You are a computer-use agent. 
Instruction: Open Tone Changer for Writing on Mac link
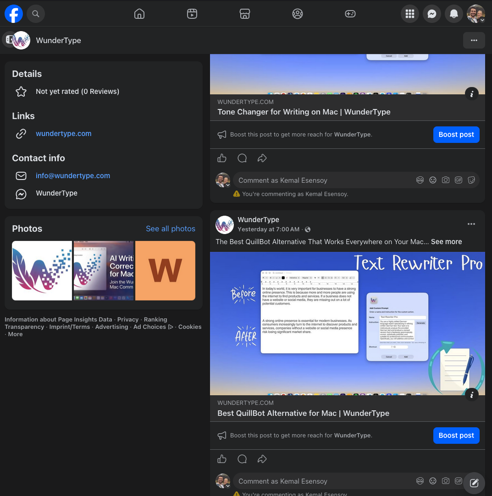pyautogui.click(x=304, y=112)
